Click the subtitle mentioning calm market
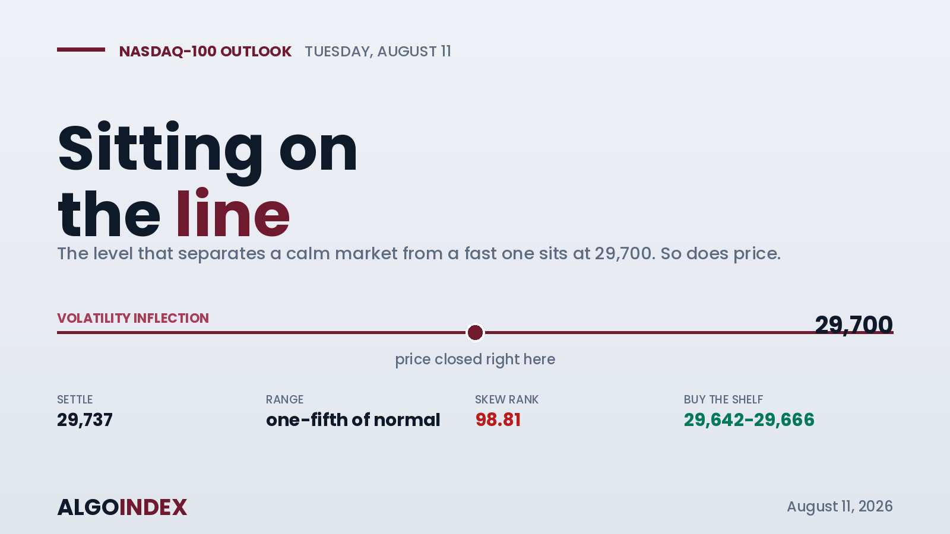The height and width of the screenshot is (534, 950). pos(419,253)
